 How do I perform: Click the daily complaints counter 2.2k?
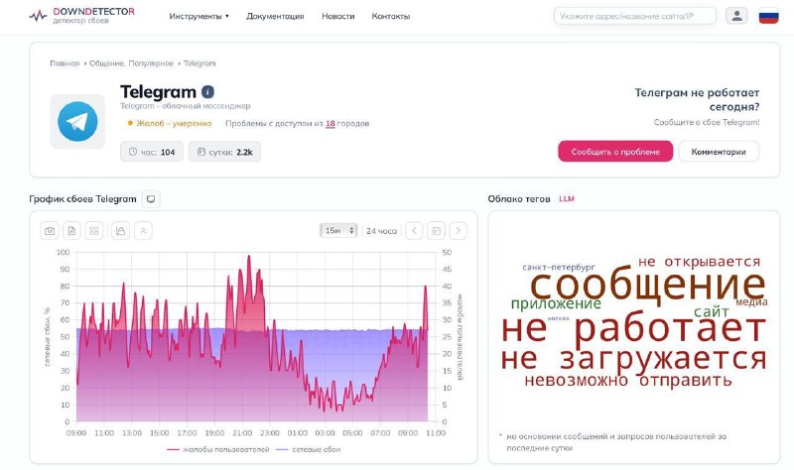point(224,152)
